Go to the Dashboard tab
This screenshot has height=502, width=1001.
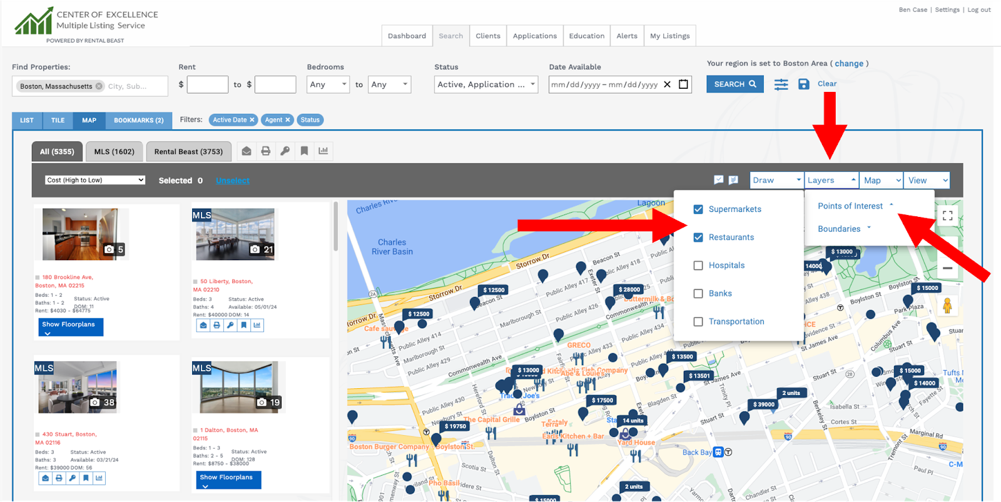tap(407, 36)
